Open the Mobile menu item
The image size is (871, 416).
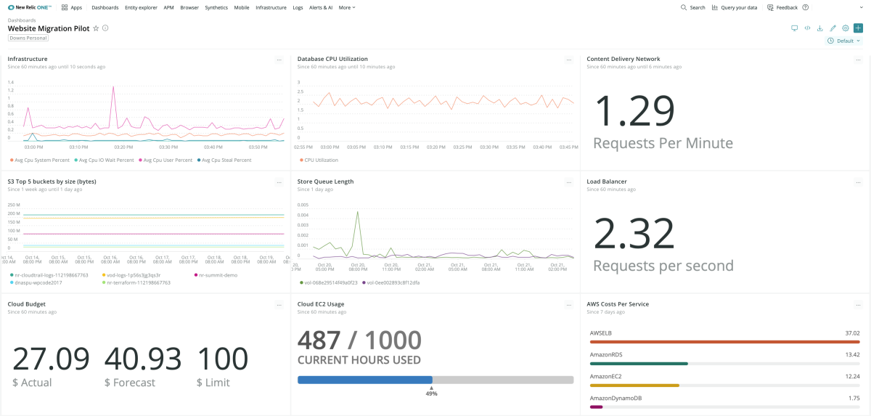tap(242, 7)
